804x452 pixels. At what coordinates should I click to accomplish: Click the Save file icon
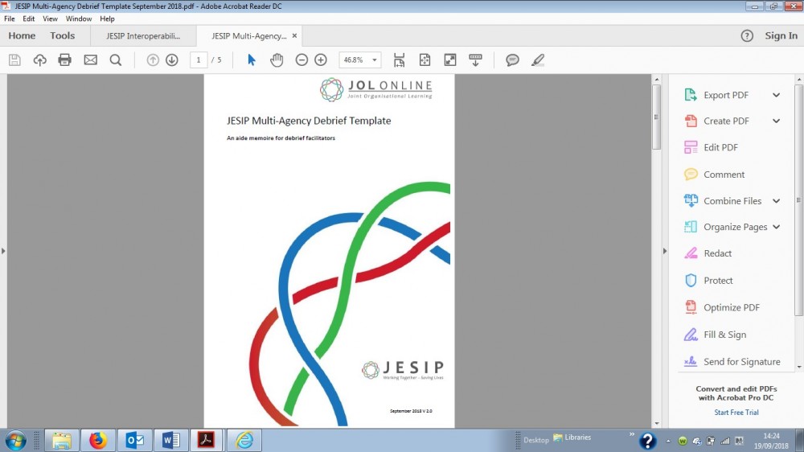pyautogui.click(x=14, y=60)
